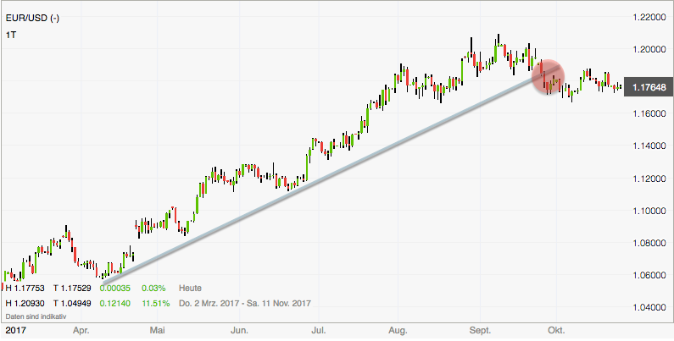Viewport: 674px width, 341px height.
Task: Click the 1.10000 price axis label
Action: tap(649, 211)
